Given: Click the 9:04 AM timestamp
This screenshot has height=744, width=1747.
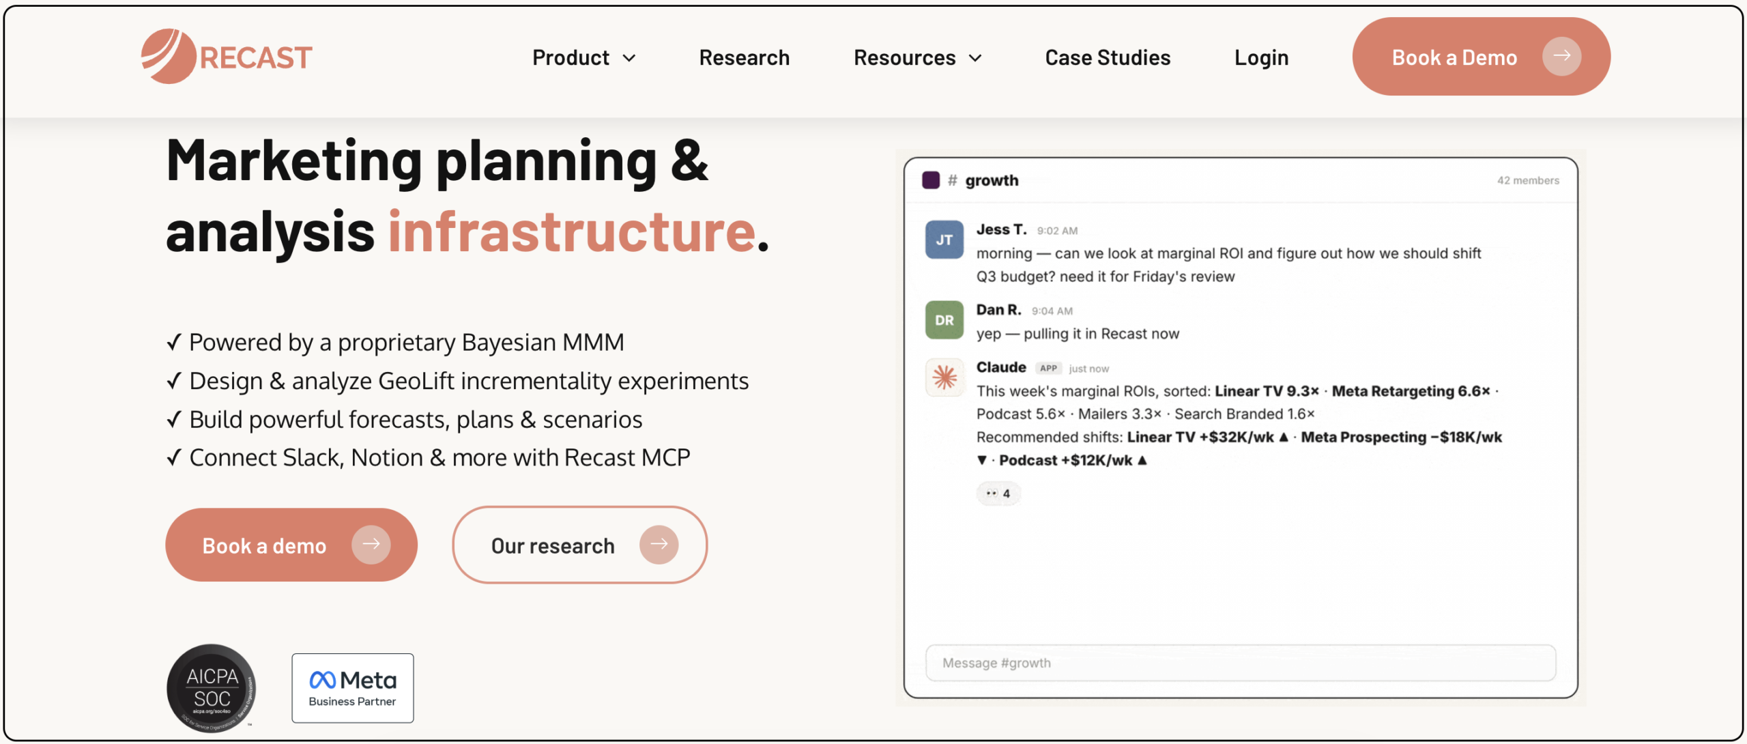Looking at the screenshot, I should pos(1052,311).
